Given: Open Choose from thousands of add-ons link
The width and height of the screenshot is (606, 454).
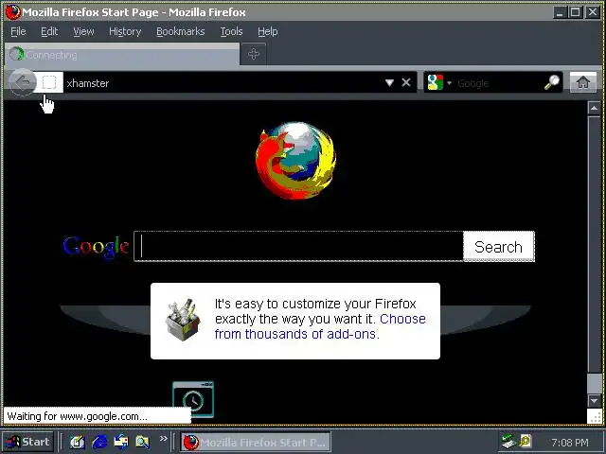Looking at the screenshot, I should pyautogui.click(x=320, y=326).
